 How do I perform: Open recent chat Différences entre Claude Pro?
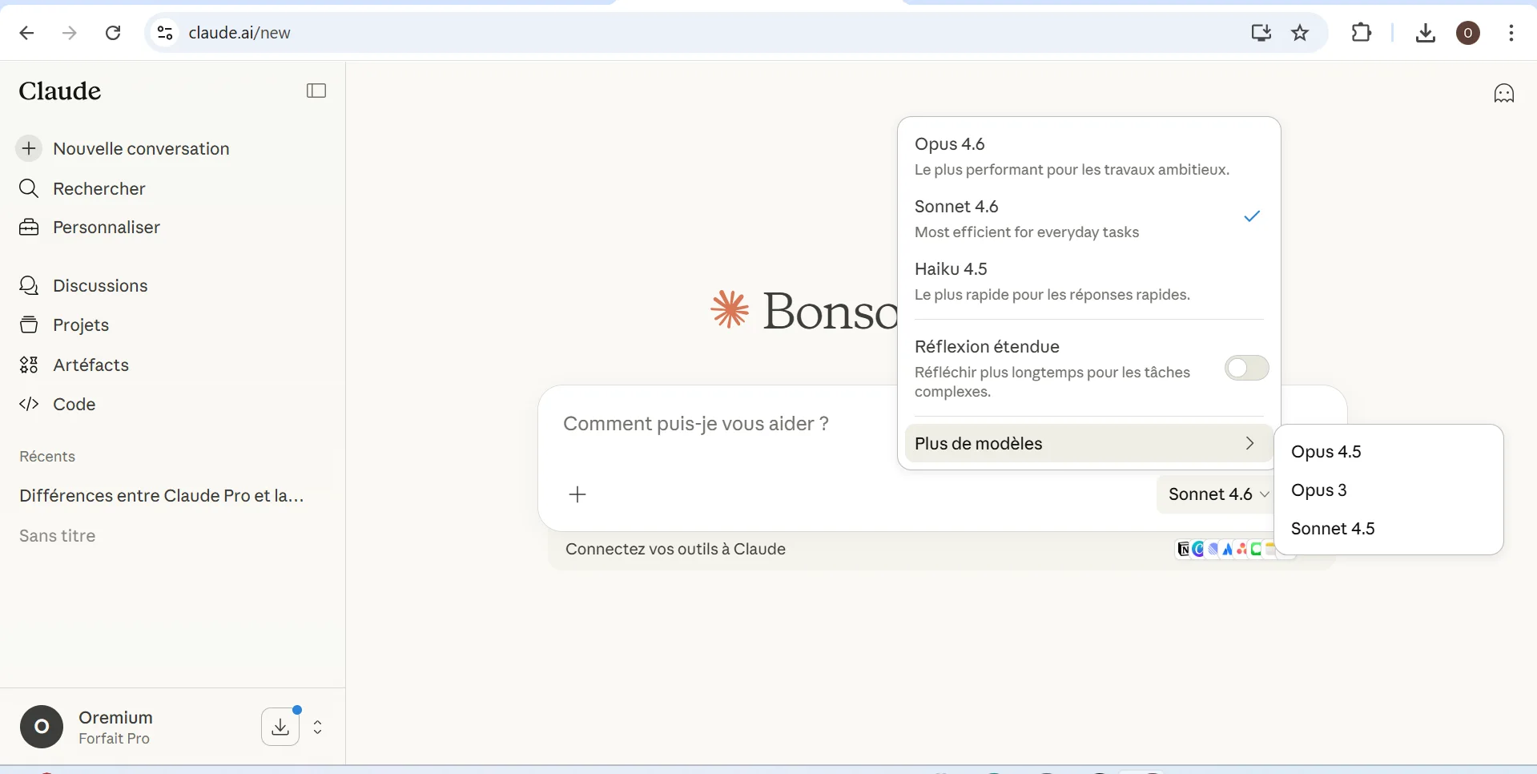pos(162,496)
